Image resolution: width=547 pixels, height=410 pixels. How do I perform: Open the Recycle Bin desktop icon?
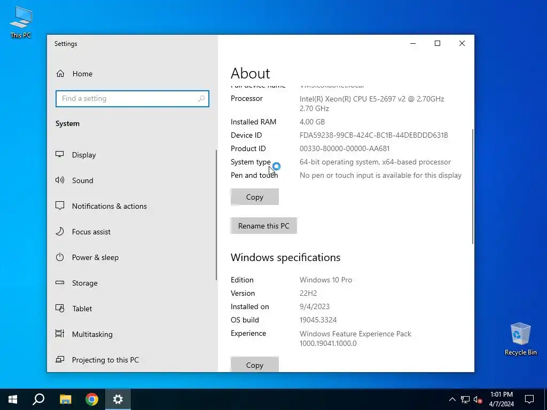point(520,338)
